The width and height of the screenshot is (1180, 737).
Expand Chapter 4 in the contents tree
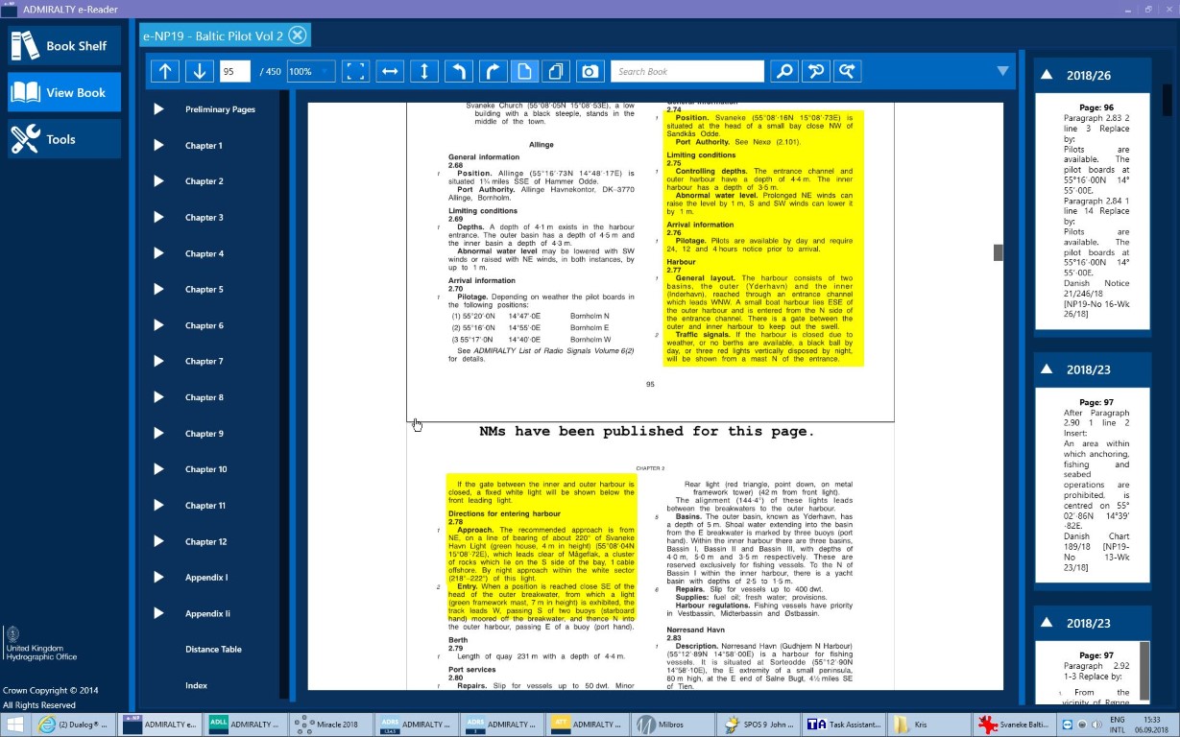coord(158,253)
